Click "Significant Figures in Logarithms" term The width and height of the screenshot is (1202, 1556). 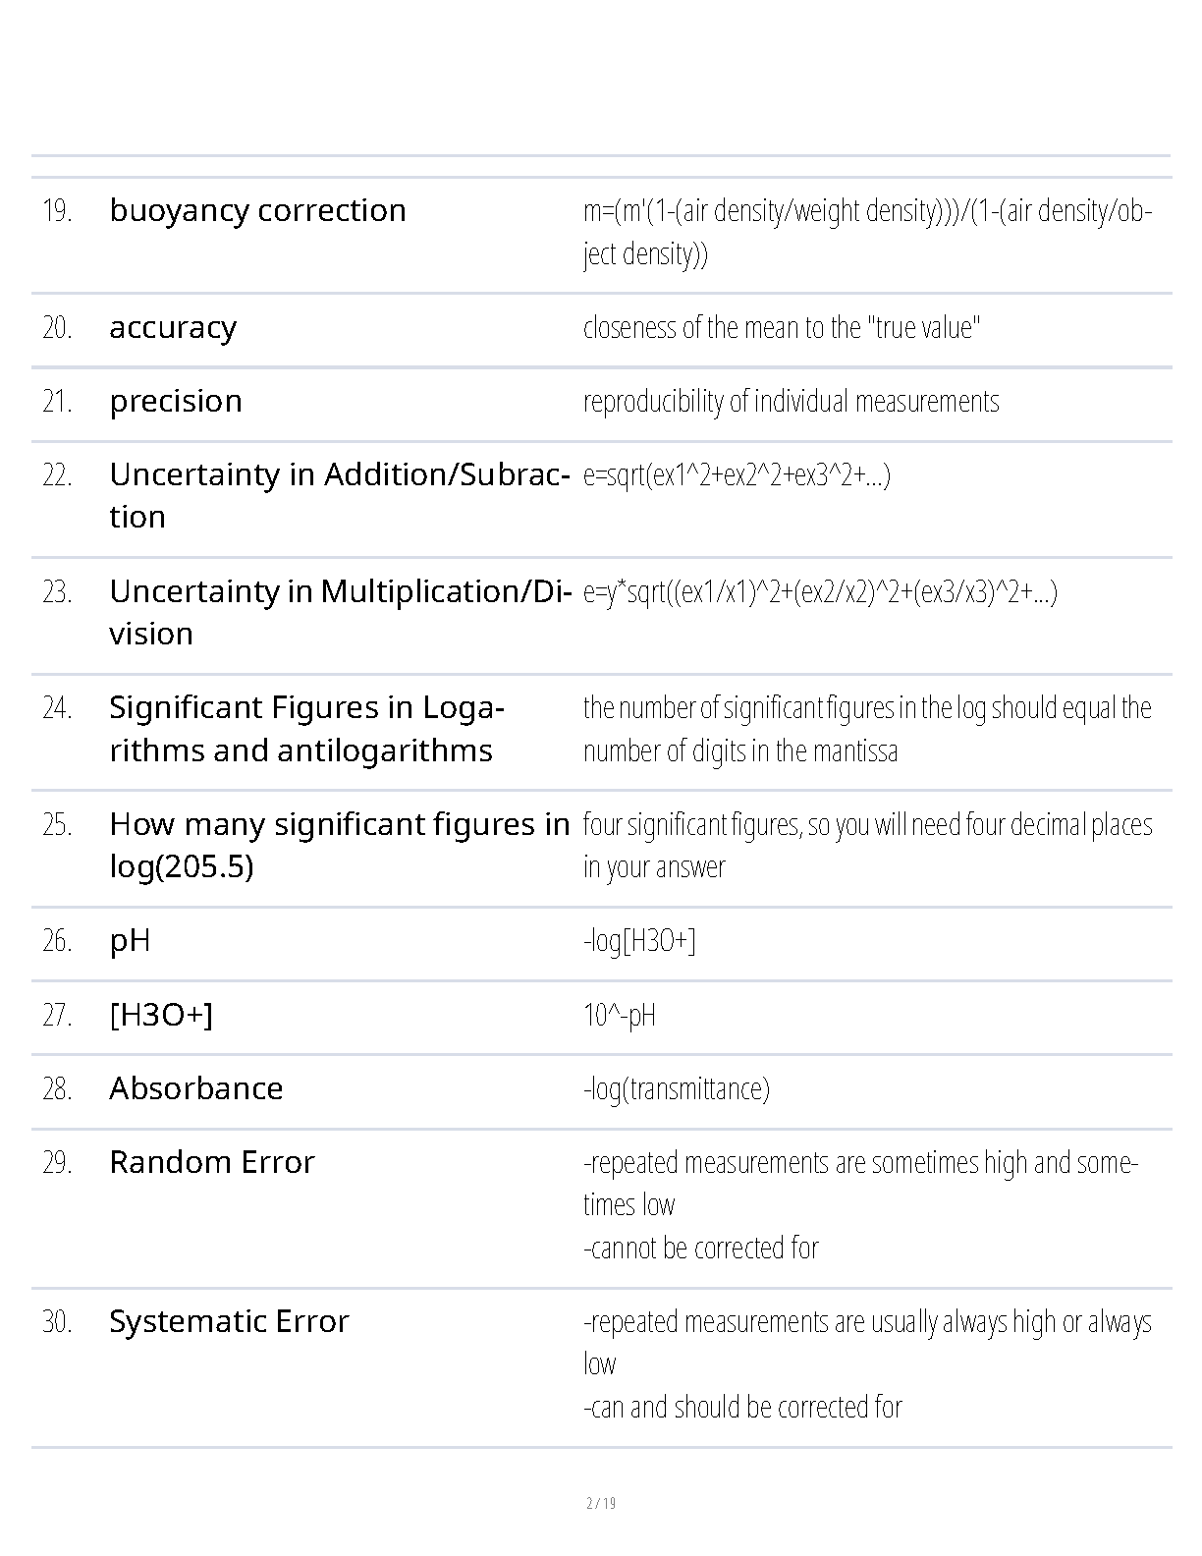(x=306, y=729)
